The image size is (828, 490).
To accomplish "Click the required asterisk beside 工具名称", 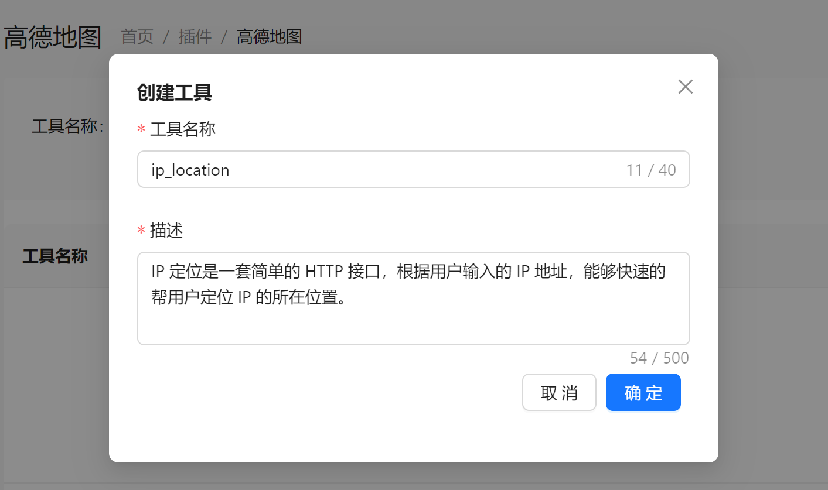I will pyautogui.click(x=141, y=129).
